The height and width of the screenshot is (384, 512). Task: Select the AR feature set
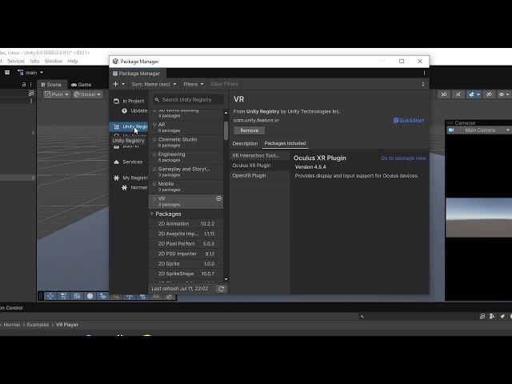(186, 127)
